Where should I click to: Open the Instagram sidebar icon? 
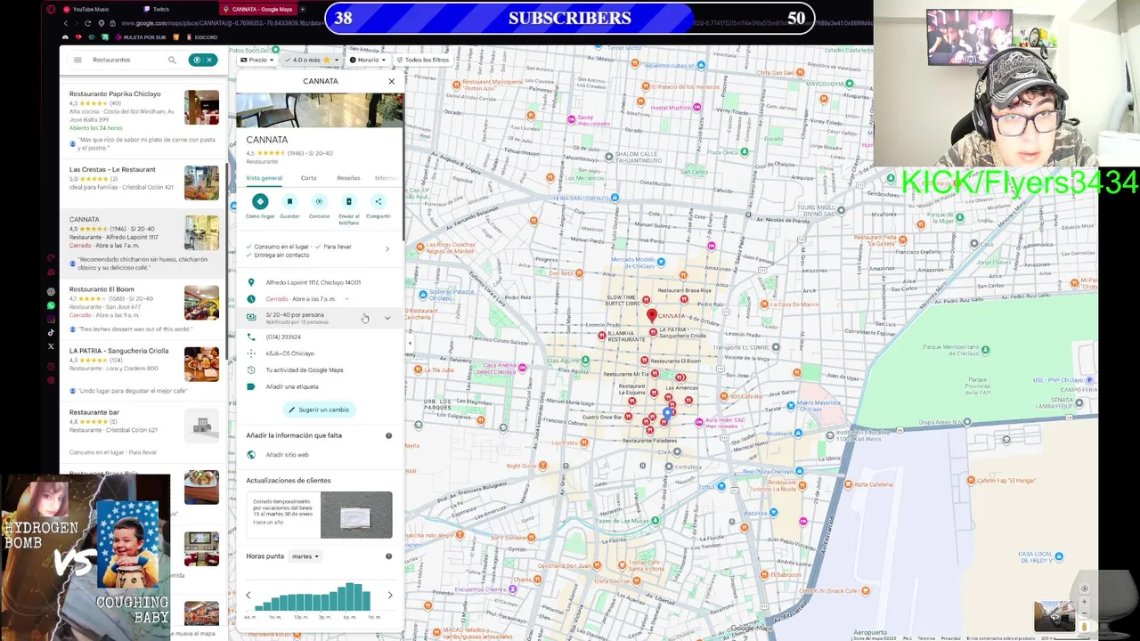pos(51,319)
